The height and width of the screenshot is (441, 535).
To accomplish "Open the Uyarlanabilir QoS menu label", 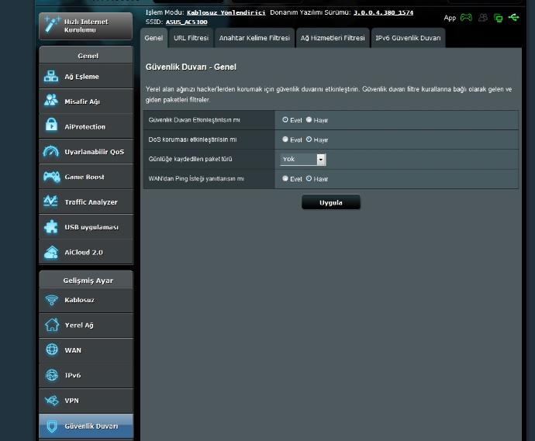I will coord(95,152).
